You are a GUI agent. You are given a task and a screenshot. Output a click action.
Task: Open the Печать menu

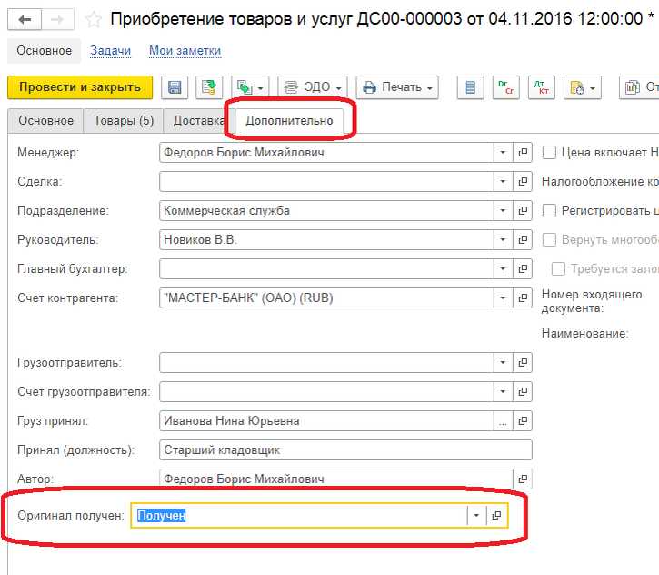click(x=397, y=87)
